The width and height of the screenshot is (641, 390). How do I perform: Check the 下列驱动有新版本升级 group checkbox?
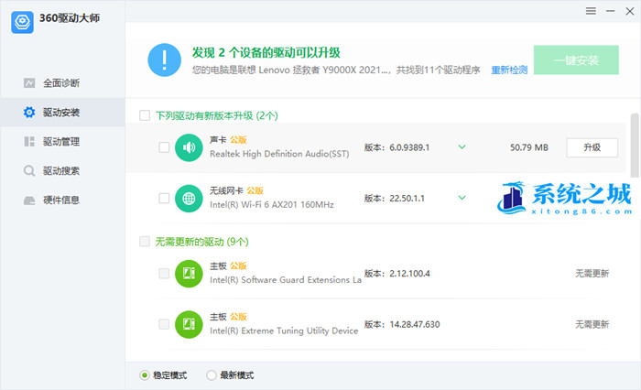point(145,115)
